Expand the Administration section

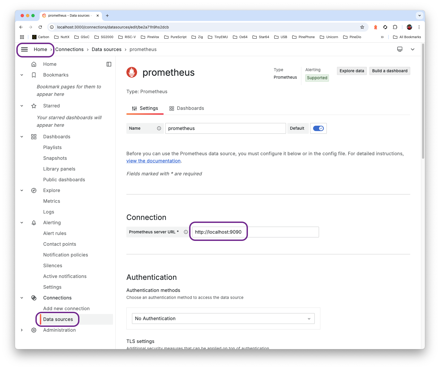pyautogui.click(x=22, y=330)
